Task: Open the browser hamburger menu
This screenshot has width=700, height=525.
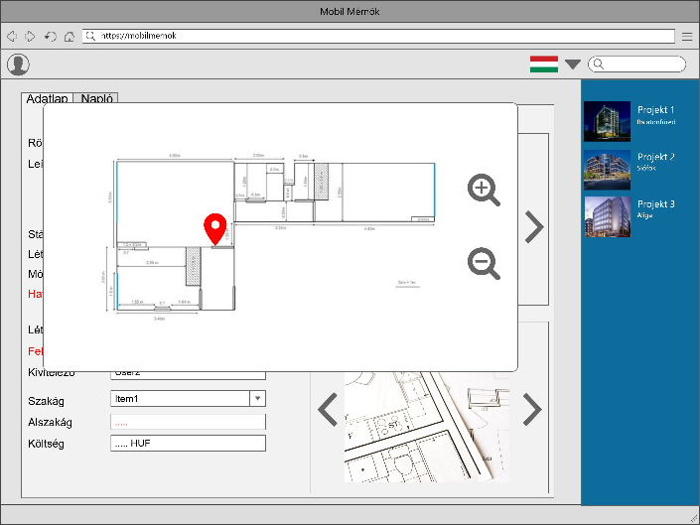Action: [687, 36]
